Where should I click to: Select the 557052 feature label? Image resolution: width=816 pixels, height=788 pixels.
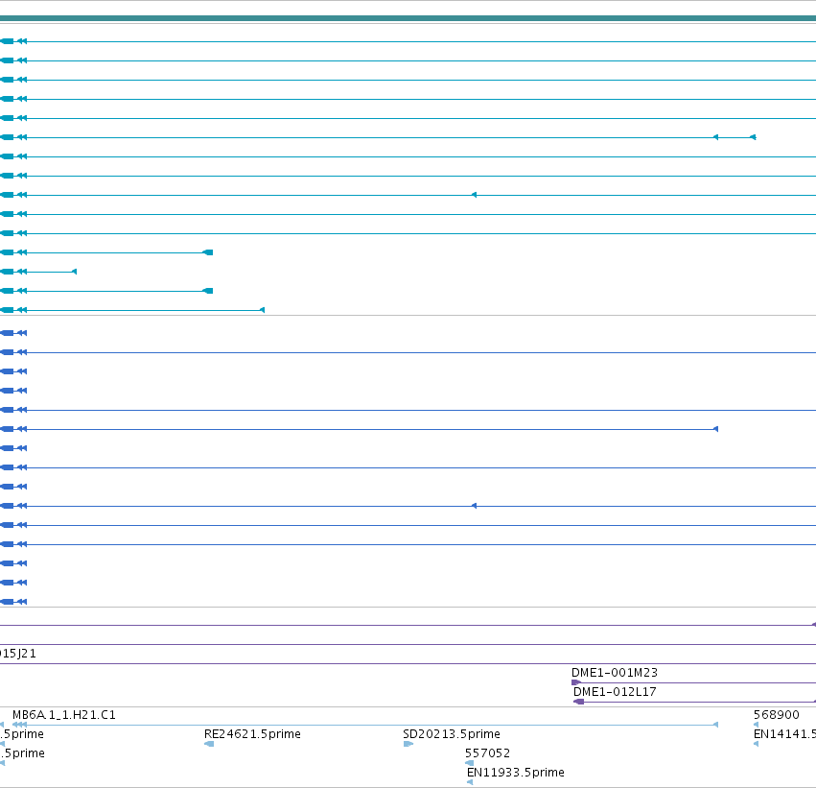[487, 753]
